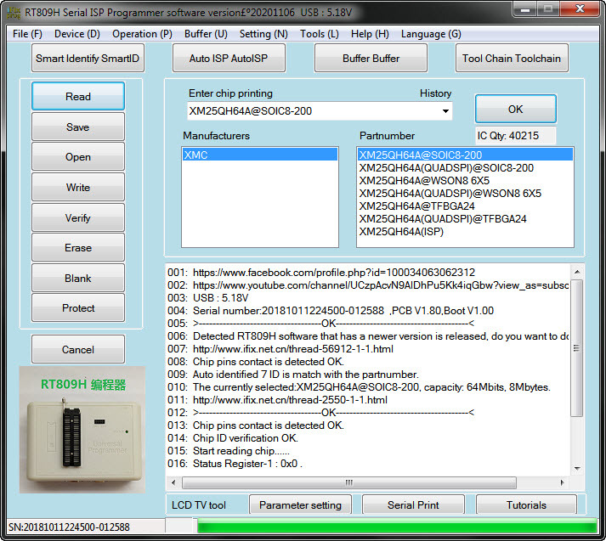Click log scroll up arrow

[x=577, y=272]
